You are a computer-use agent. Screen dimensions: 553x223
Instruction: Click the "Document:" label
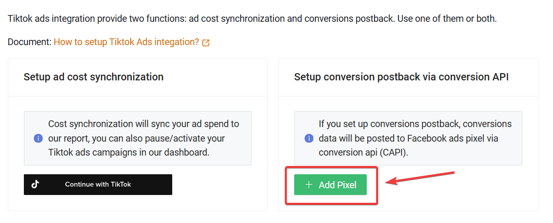[30, 42]
